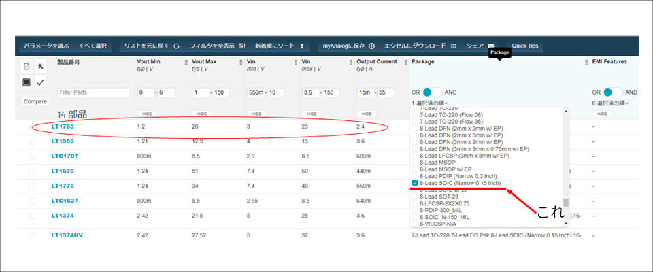Click package list scroll down arrow
The height and width of the screenshot is (272, 653).
[565, 224]
